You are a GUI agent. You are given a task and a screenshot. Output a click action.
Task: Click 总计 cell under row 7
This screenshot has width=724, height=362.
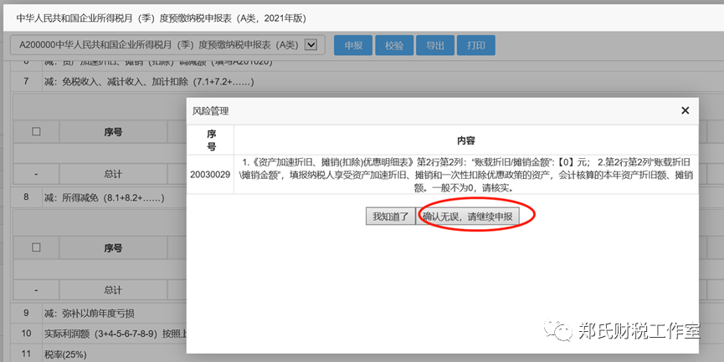tap(113, 174)
